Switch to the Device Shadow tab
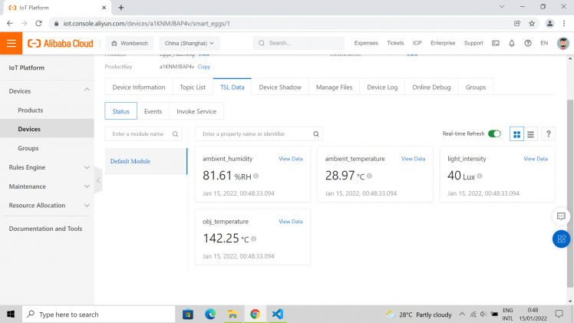Viewport: 574px width, 323px height. (280, 87)
